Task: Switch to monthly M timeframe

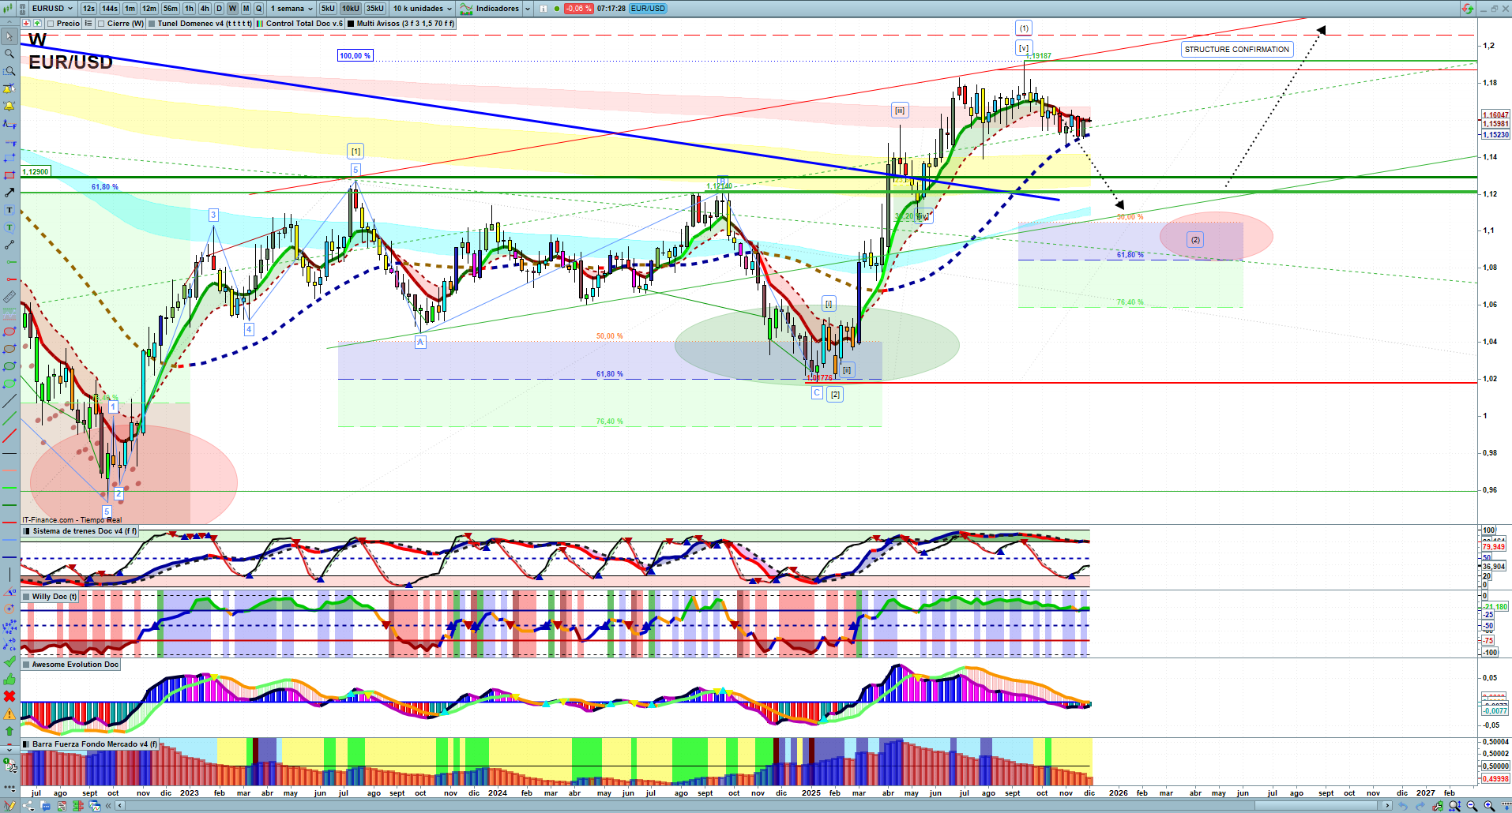Action: click(x=246, y=9)
